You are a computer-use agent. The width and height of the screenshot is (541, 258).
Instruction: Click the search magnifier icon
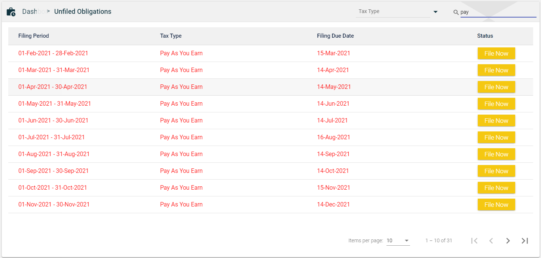point(456,12)
